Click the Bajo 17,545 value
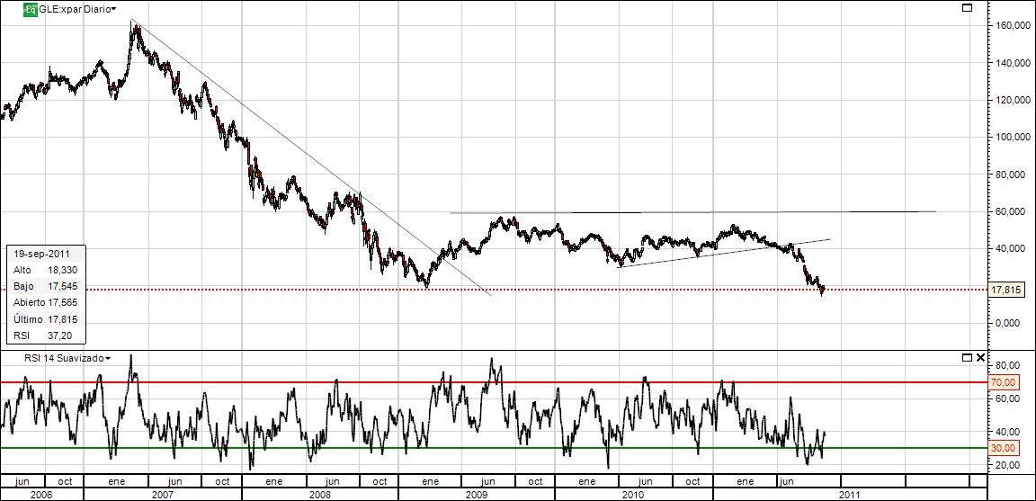Viewport: 1036px width, 501px height. pos(64,286)
